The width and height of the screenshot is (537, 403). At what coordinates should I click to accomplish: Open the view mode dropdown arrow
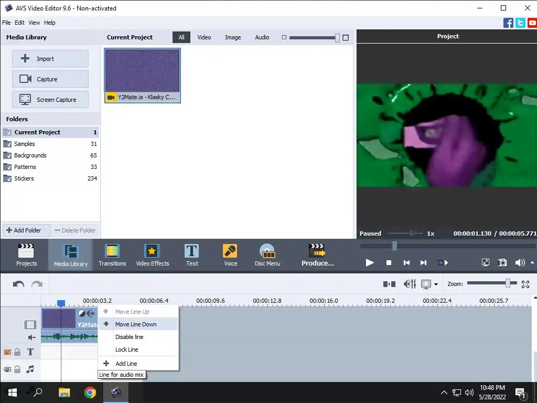[436, 284]
